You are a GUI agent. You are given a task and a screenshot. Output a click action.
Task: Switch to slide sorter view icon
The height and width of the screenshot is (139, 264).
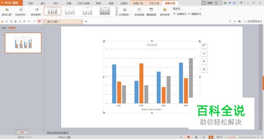(x=196, y=137)
